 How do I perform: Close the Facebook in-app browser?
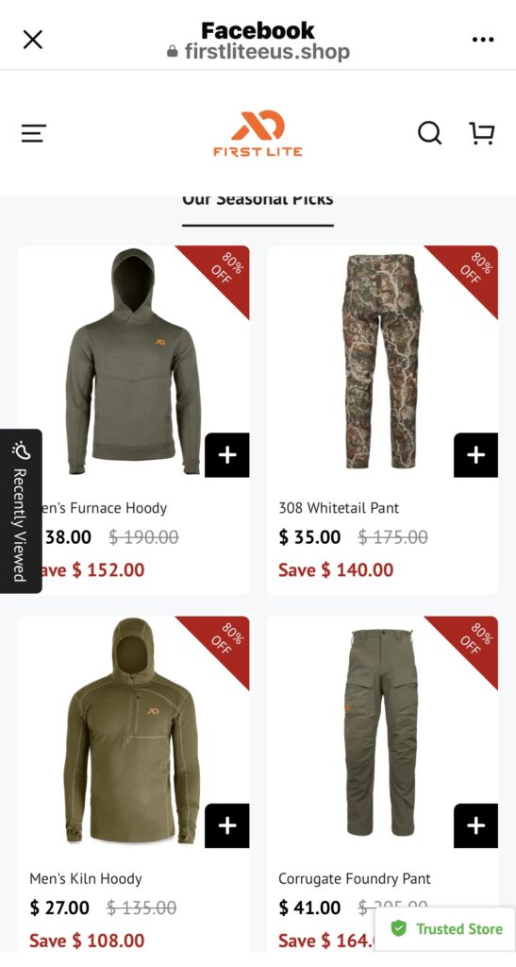[33, 40]
